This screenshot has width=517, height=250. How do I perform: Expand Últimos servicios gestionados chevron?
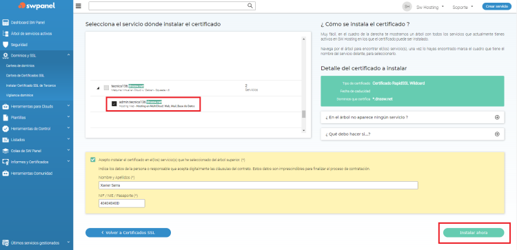point(68,242)
